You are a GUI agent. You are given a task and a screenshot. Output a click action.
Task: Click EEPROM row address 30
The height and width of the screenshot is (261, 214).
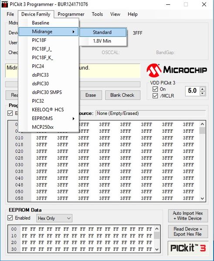pos(14,249)
